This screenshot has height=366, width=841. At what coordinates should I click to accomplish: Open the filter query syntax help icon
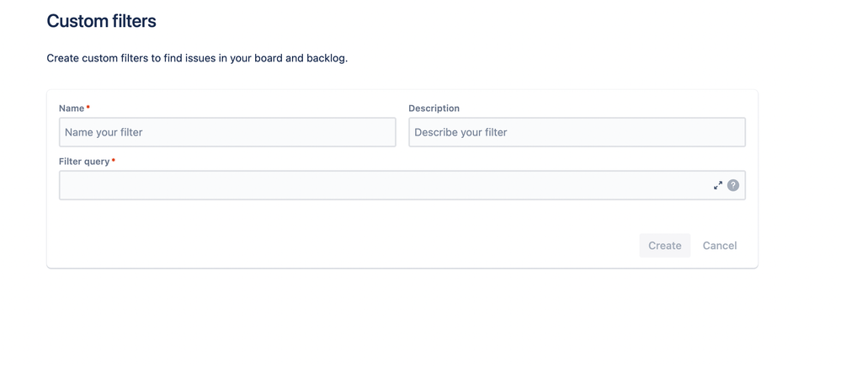733,185
